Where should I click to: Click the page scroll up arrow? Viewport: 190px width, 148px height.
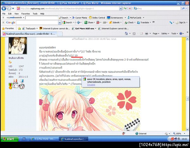click(187, 39)
